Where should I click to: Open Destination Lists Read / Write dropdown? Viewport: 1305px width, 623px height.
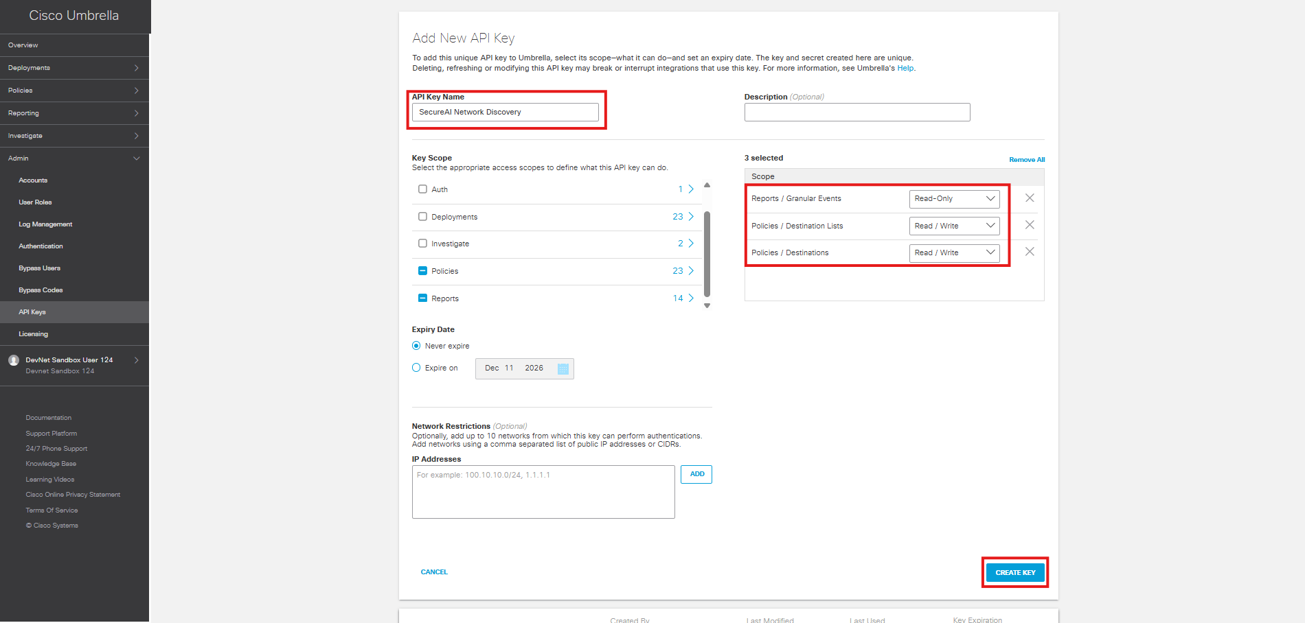(954, 226)
